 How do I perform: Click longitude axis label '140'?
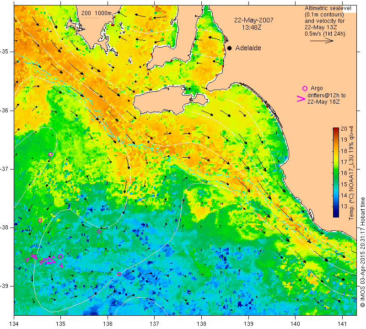click(x=295, y=324)
